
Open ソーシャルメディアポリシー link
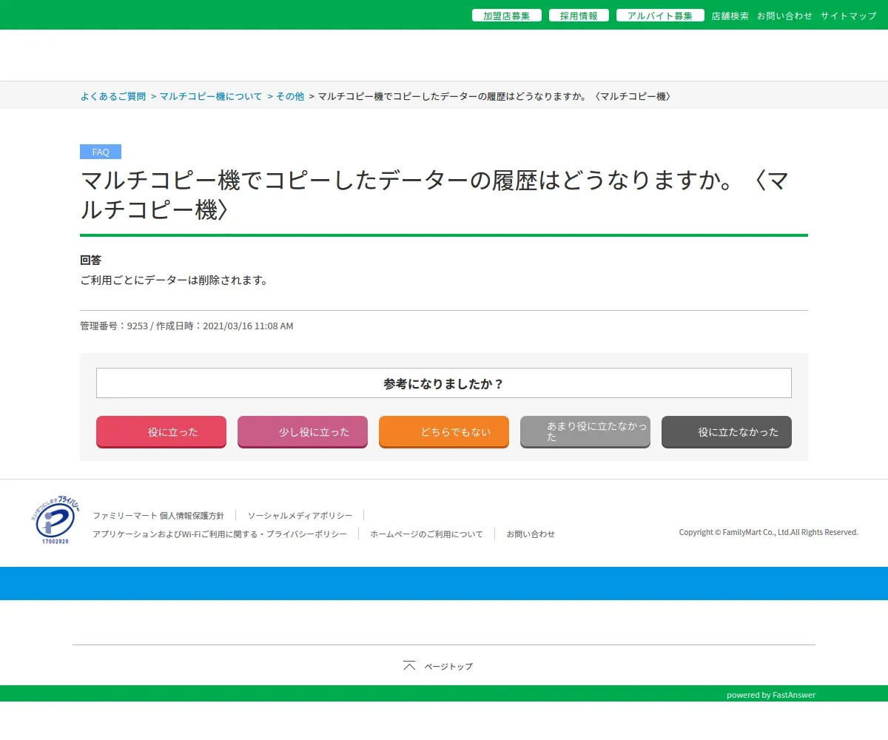click(300, 515)
